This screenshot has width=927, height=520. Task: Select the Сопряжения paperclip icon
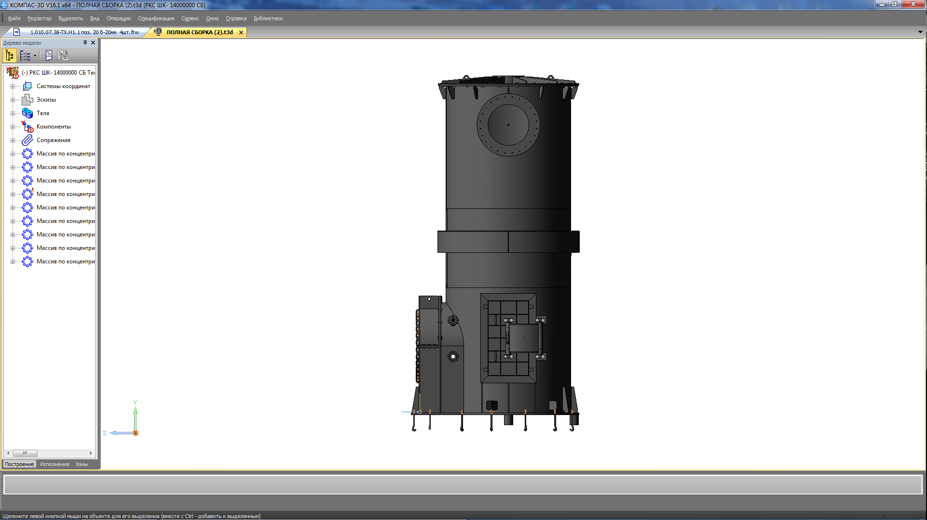(27, 140)
